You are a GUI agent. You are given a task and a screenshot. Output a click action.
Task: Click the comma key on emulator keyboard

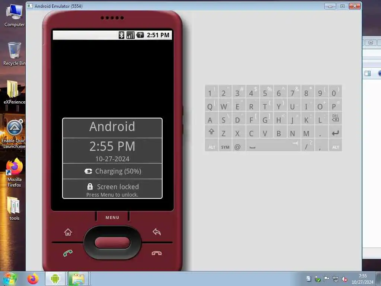tap(321, 146)
